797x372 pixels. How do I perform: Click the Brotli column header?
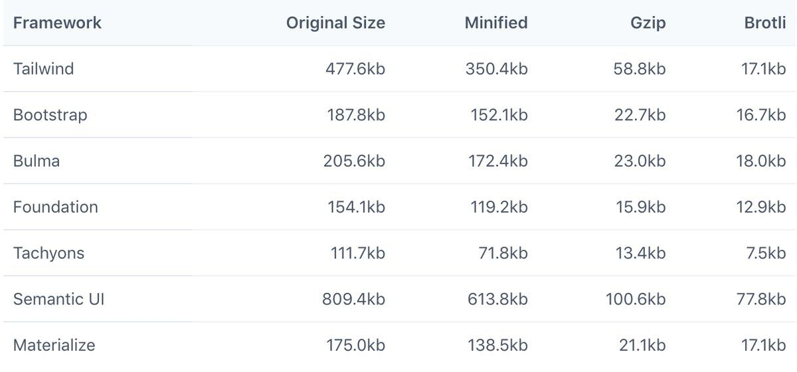tap(765, 23)
